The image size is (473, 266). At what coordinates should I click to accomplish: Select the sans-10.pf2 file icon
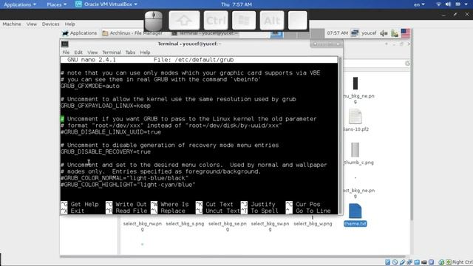[x=355, y=117]
